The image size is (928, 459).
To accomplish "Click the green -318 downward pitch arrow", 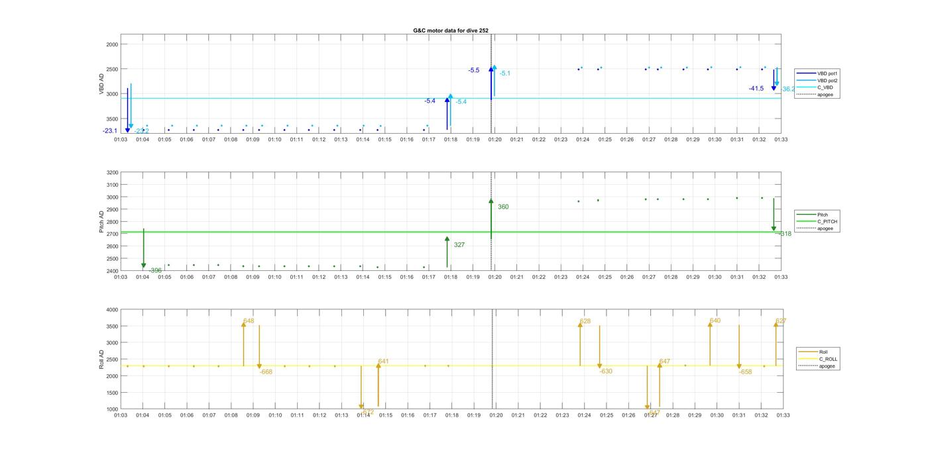I will tap(774, 215).
